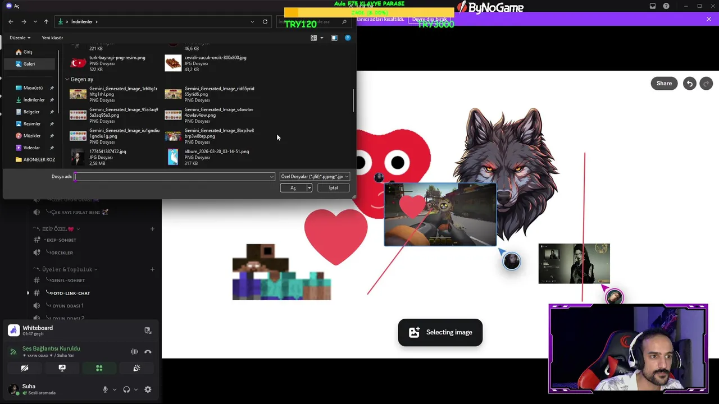Undo last action in Whiteboard
The height and width of the screenshot is (404, 719).
[x=690, y=83]
